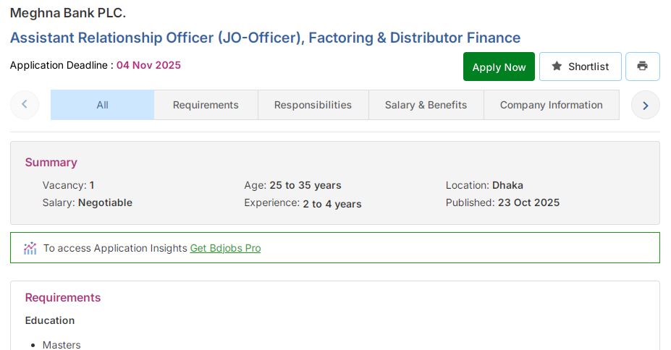Select the All tab
The image size is (671, 350).
coord(102,105)
